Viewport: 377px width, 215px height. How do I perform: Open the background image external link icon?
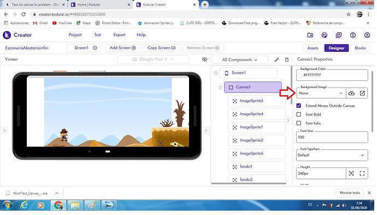(x=362, y=93)
